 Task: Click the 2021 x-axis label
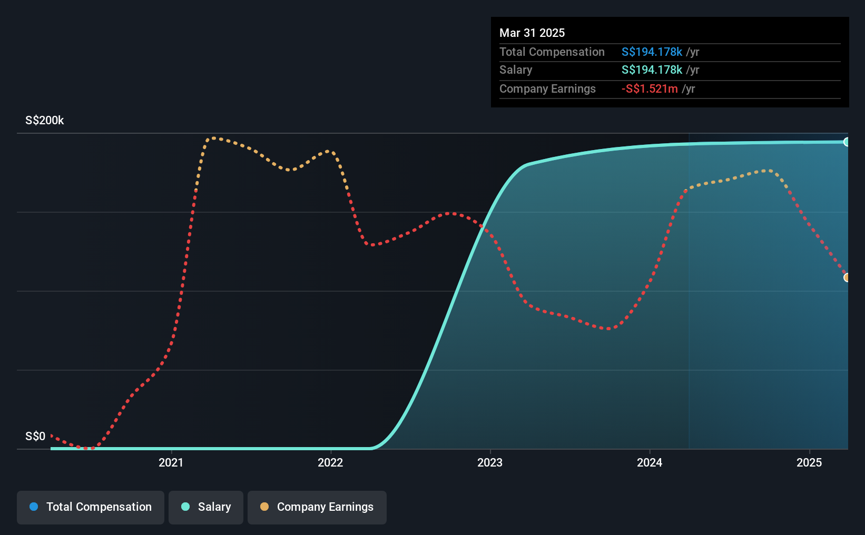[171, 462]
